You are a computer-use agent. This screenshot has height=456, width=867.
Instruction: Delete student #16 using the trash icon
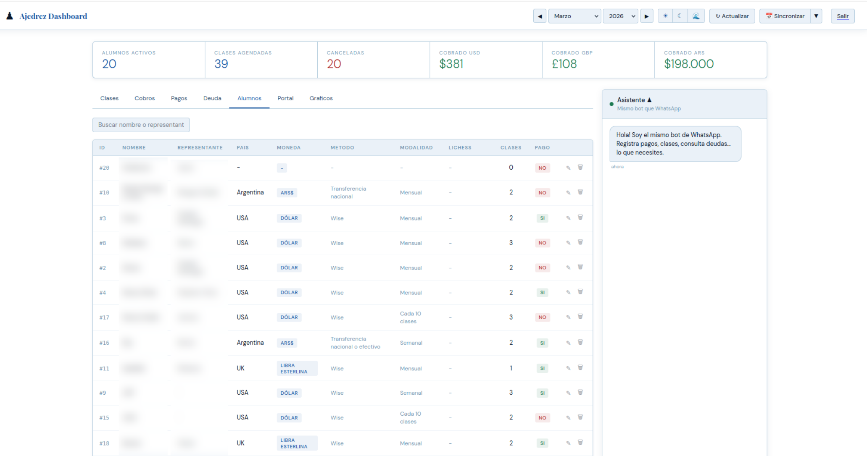580,342
